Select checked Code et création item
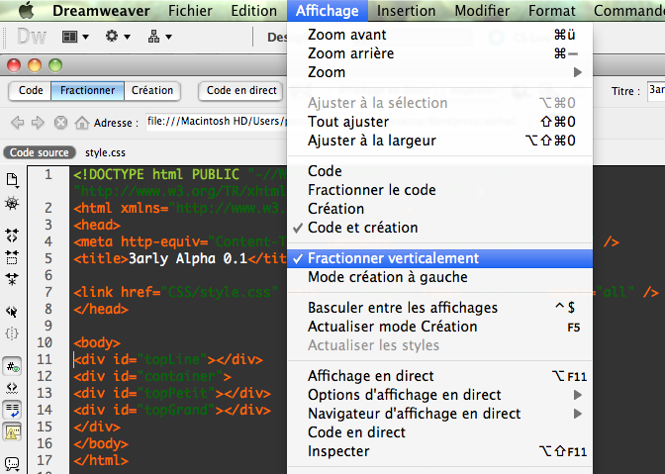 point(439,228)
